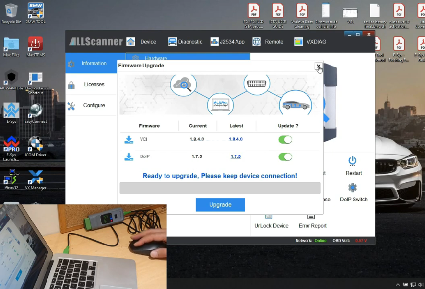425x289 pixels.
Task: Click the Hardware tab header
Action: tap(188, 57)
